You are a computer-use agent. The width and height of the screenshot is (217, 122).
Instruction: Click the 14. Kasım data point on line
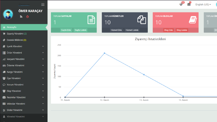183,96
